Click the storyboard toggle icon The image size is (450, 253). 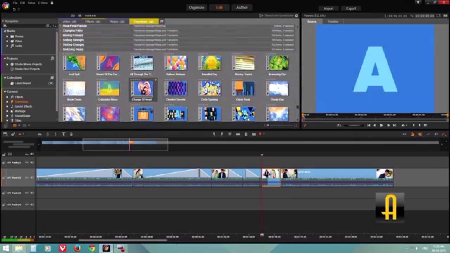click(5, 134)
